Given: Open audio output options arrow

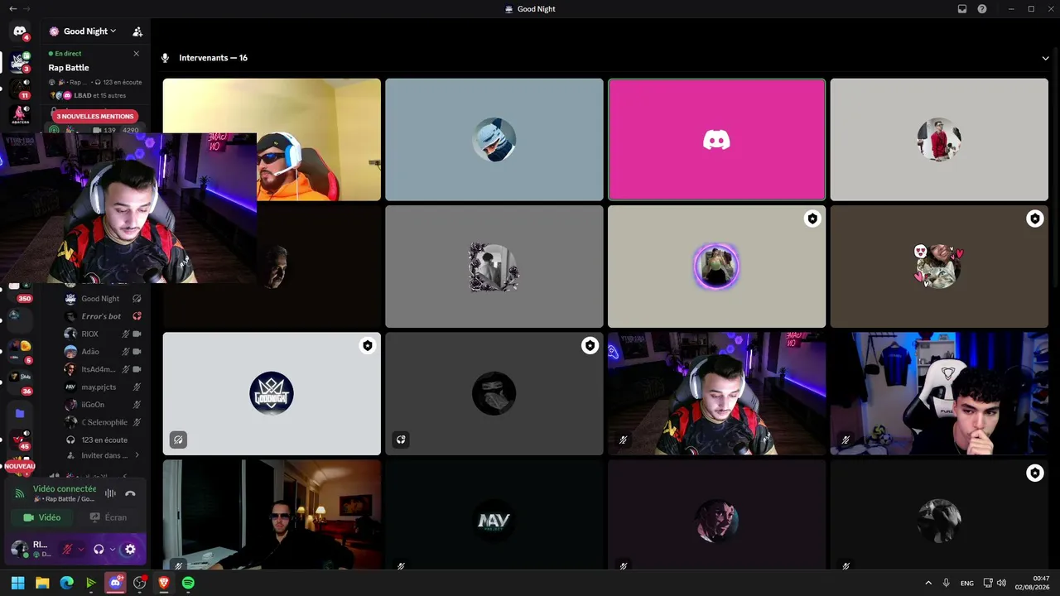Looking at the screenshot, I should 112,549.
